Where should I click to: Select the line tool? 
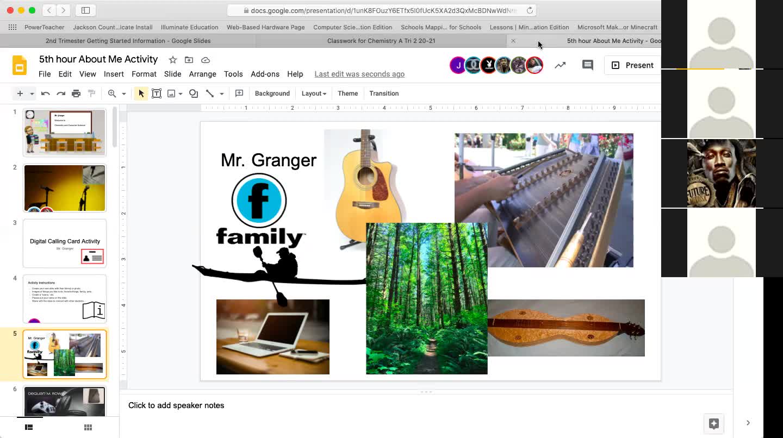click(210, 93)
